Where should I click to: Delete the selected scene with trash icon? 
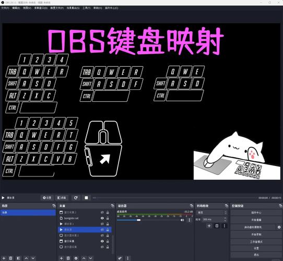[x=10, y=258]
